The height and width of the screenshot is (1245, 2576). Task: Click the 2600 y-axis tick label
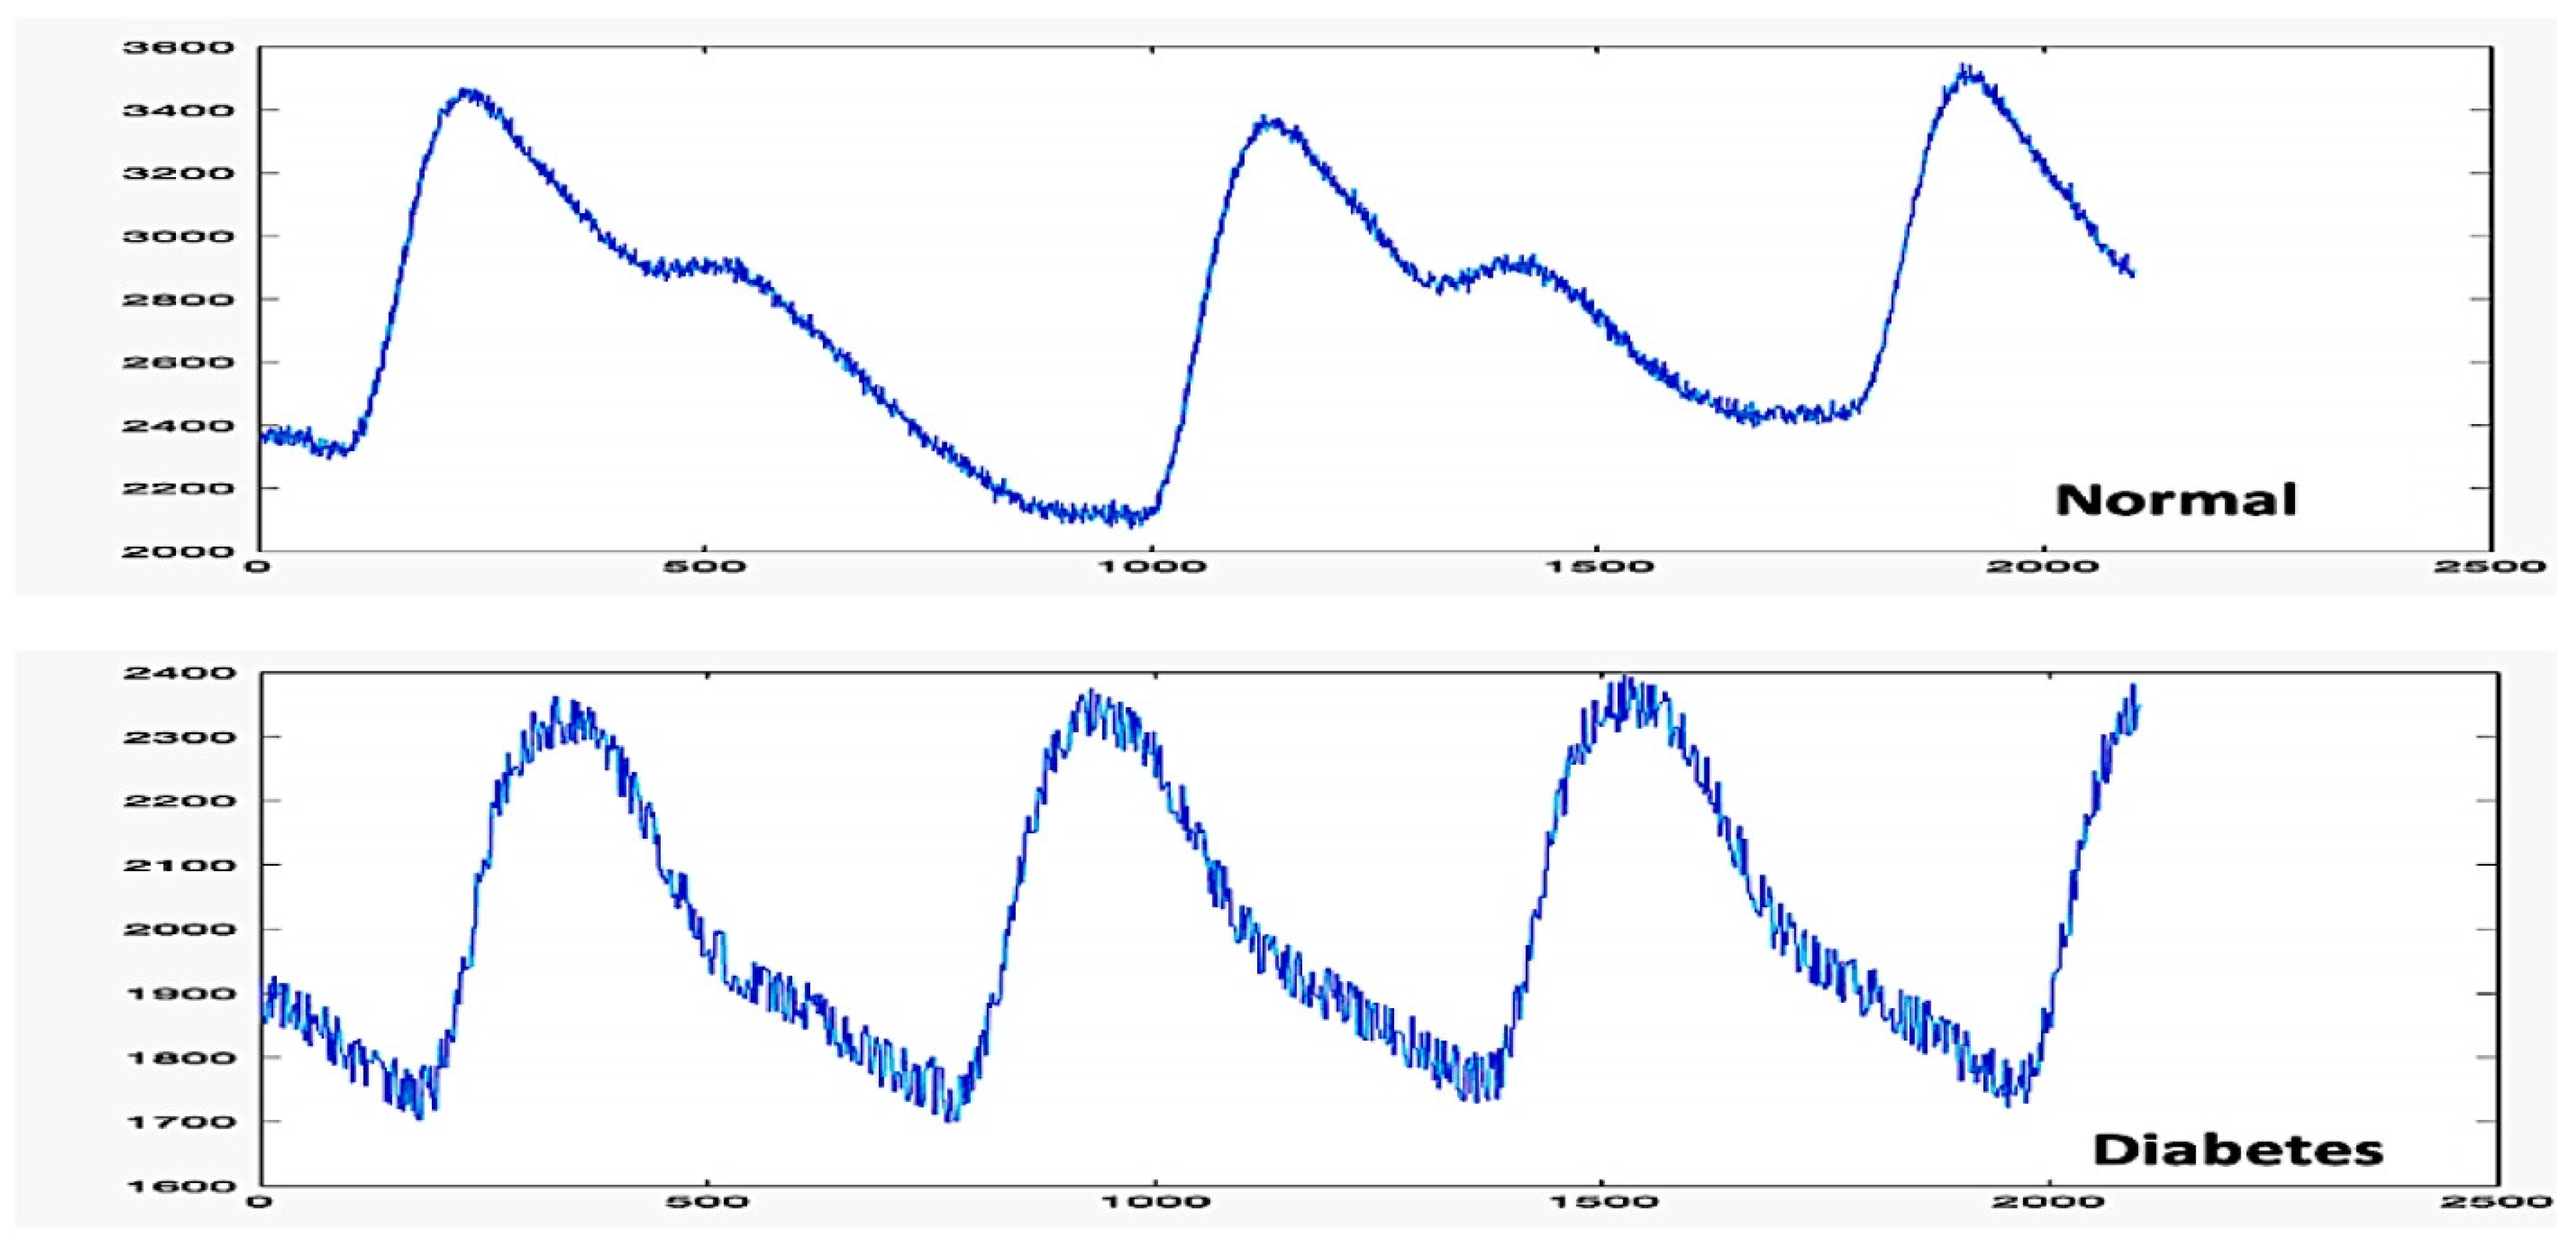point(178,362)
